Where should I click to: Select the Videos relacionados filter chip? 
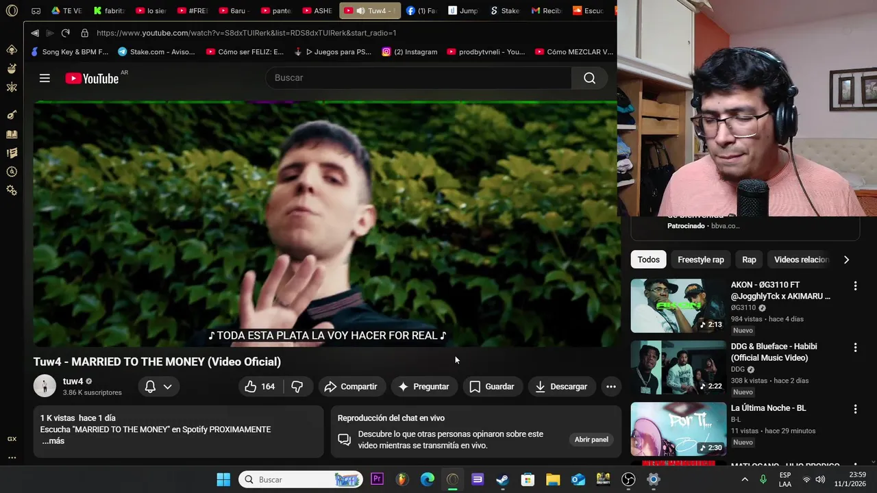801,260
